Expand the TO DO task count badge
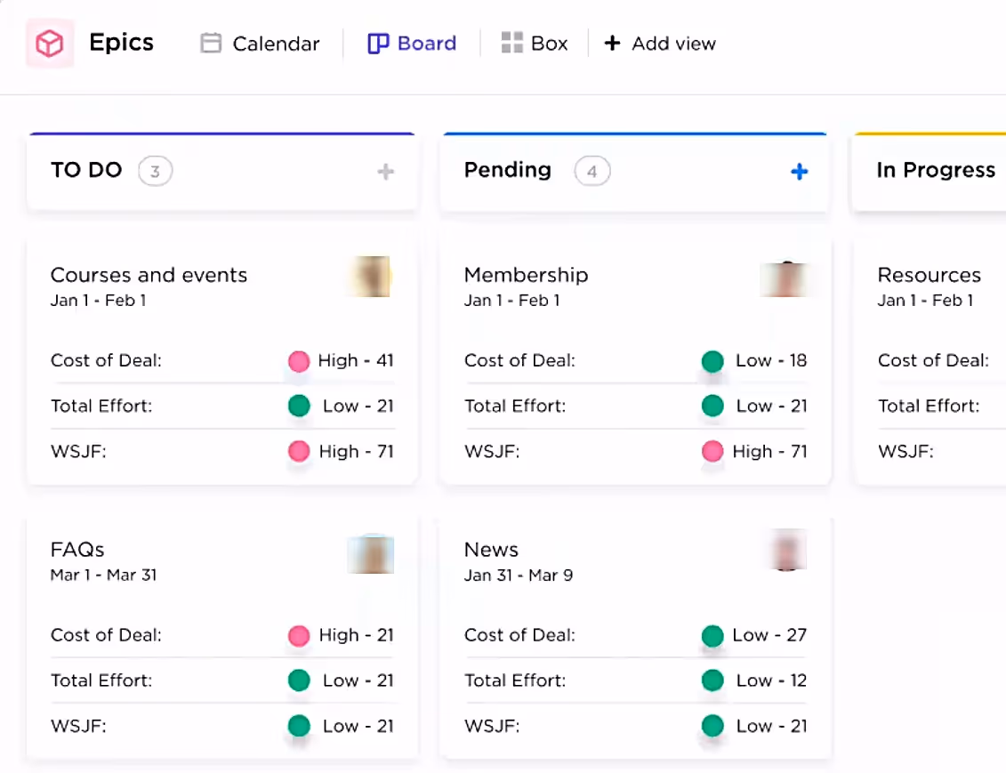The image size is (1006, 773). 156,171
